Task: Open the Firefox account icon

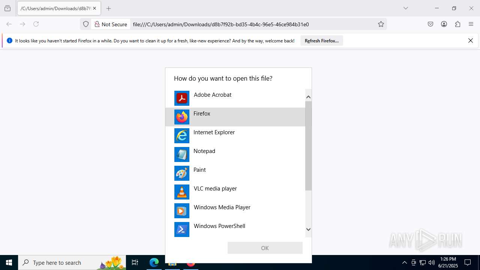Action: click(444, 24)
